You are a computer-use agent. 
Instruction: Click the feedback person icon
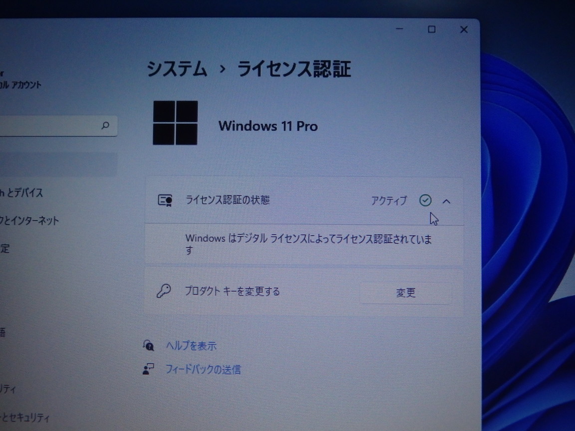[148, 369]
